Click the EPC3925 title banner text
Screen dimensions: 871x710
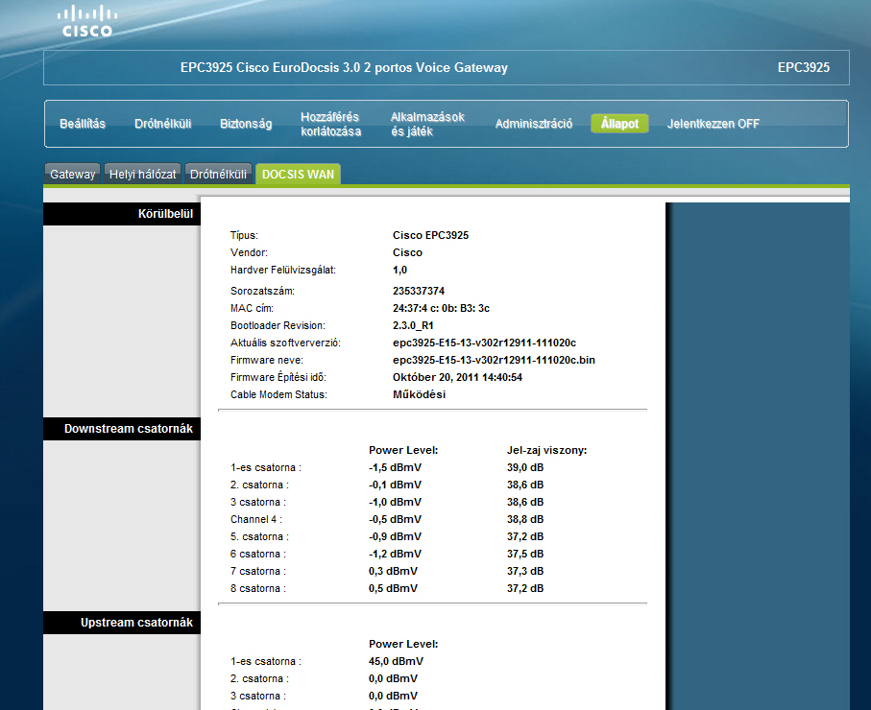coord(344,68)
